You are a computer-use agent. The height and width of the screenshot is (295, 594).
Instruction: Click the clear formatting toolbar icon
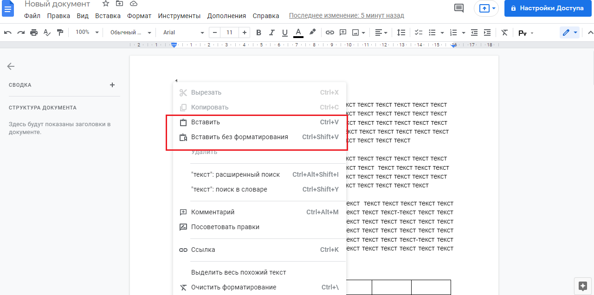[504, 32]
